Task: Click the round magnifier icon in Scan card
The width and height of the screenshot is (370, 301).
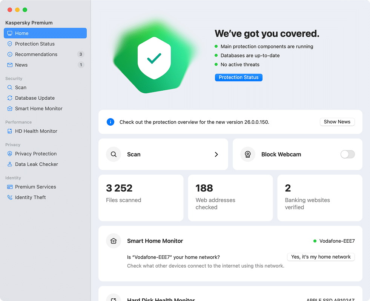Action: tap(114, 154)
